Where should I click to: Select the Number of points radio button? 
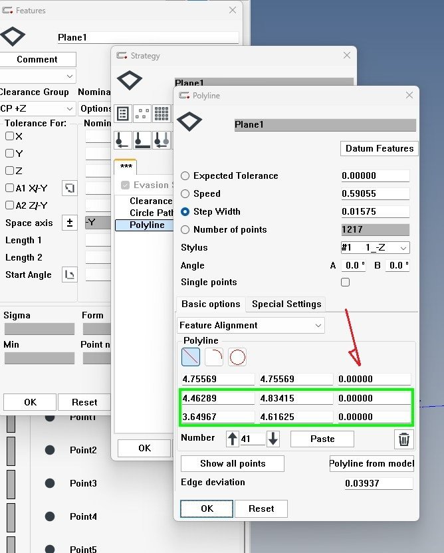pyautogui.click(x=185, y=229)
